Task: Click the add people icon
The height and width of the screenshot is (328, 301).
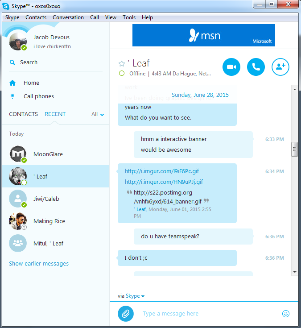Action: 280,67
